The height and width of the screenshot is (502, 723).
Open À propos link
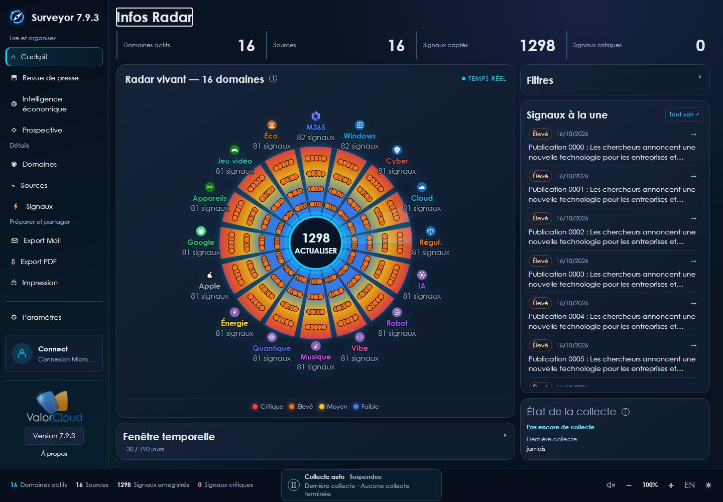pyautogui.click(x=54, y=454)
